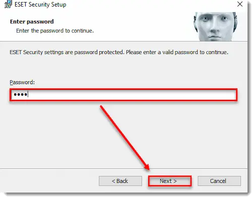The width and height of the screenshot is (252, 197).
Task: Click the ESET Security Setup title text
Action: click(x=40, y=5)
